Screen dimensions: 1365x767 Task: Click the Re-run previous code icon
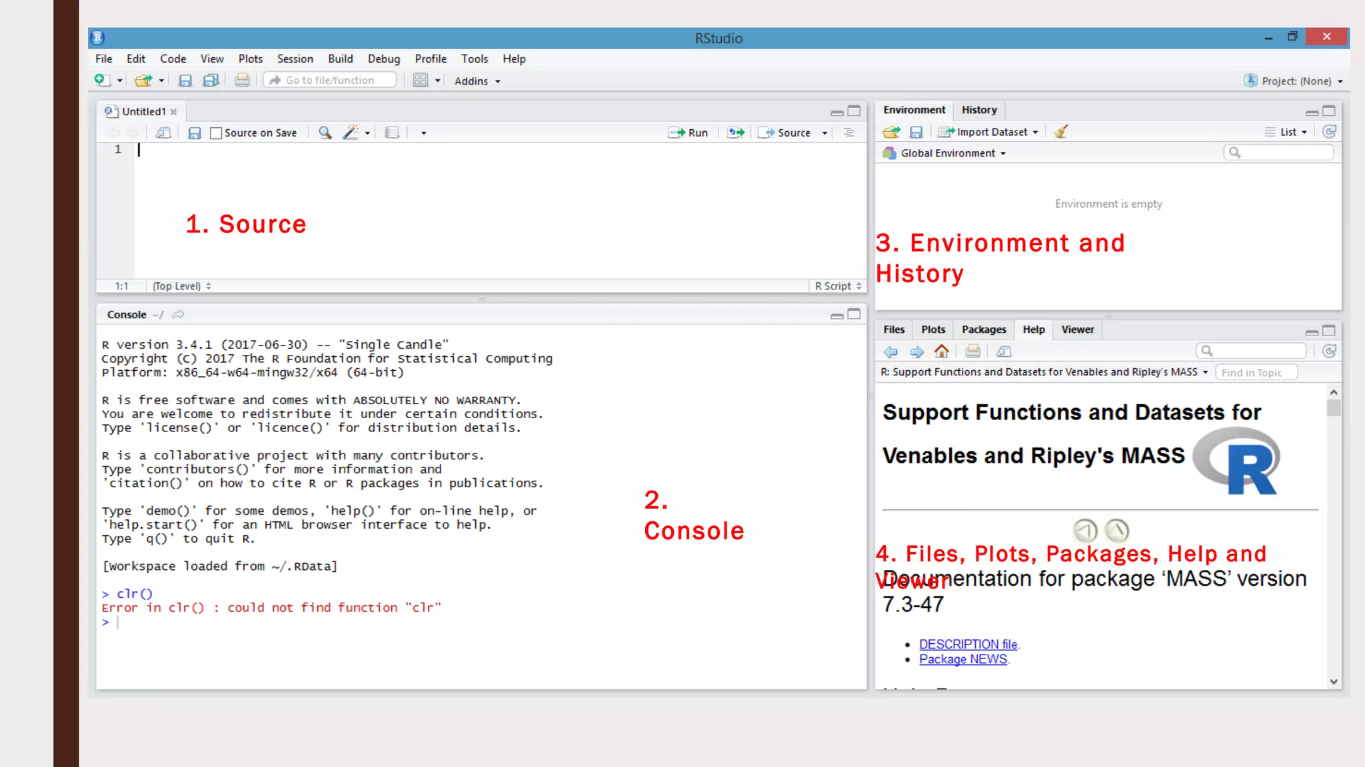736,132
